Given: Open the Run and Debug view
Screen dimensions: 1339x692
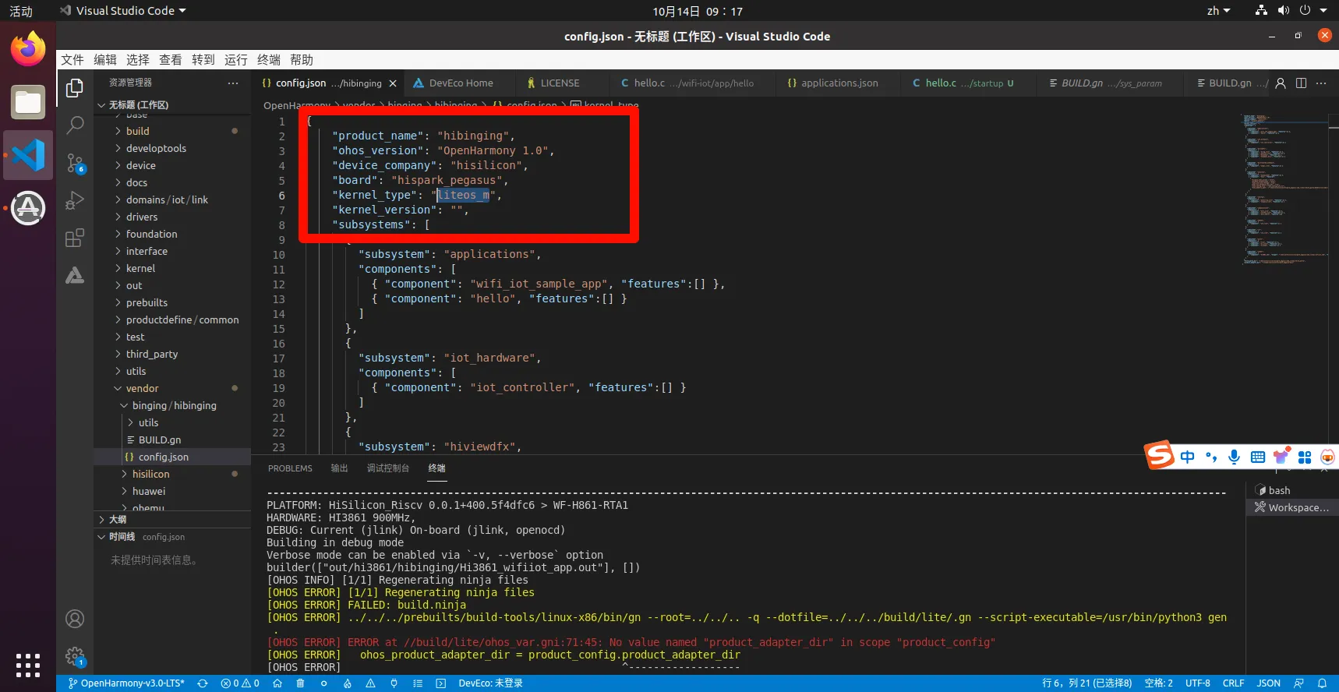Looking at the screenshot, I should [75, 200].
